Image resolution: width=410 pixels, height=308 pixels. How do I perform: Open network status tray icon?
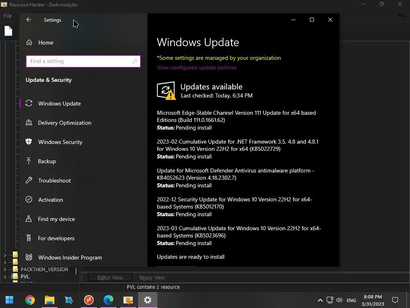point(330,300)
